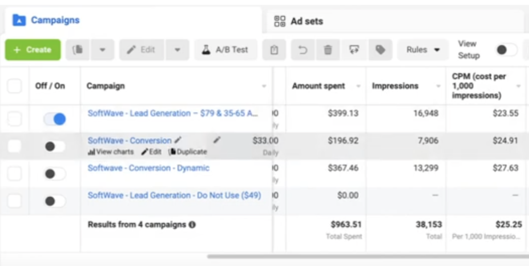Click the 7,906 impressions cell
529x266 pixels.
pyautogui.click(x=428, y=140)
